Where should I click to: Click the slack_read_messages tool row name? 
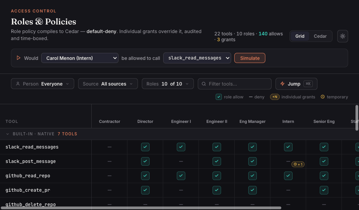(x=32, y=147)
